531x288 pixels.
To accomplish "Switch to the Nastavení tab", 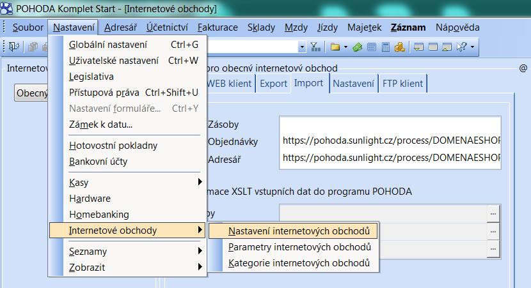I will click(x=353, y=84).
